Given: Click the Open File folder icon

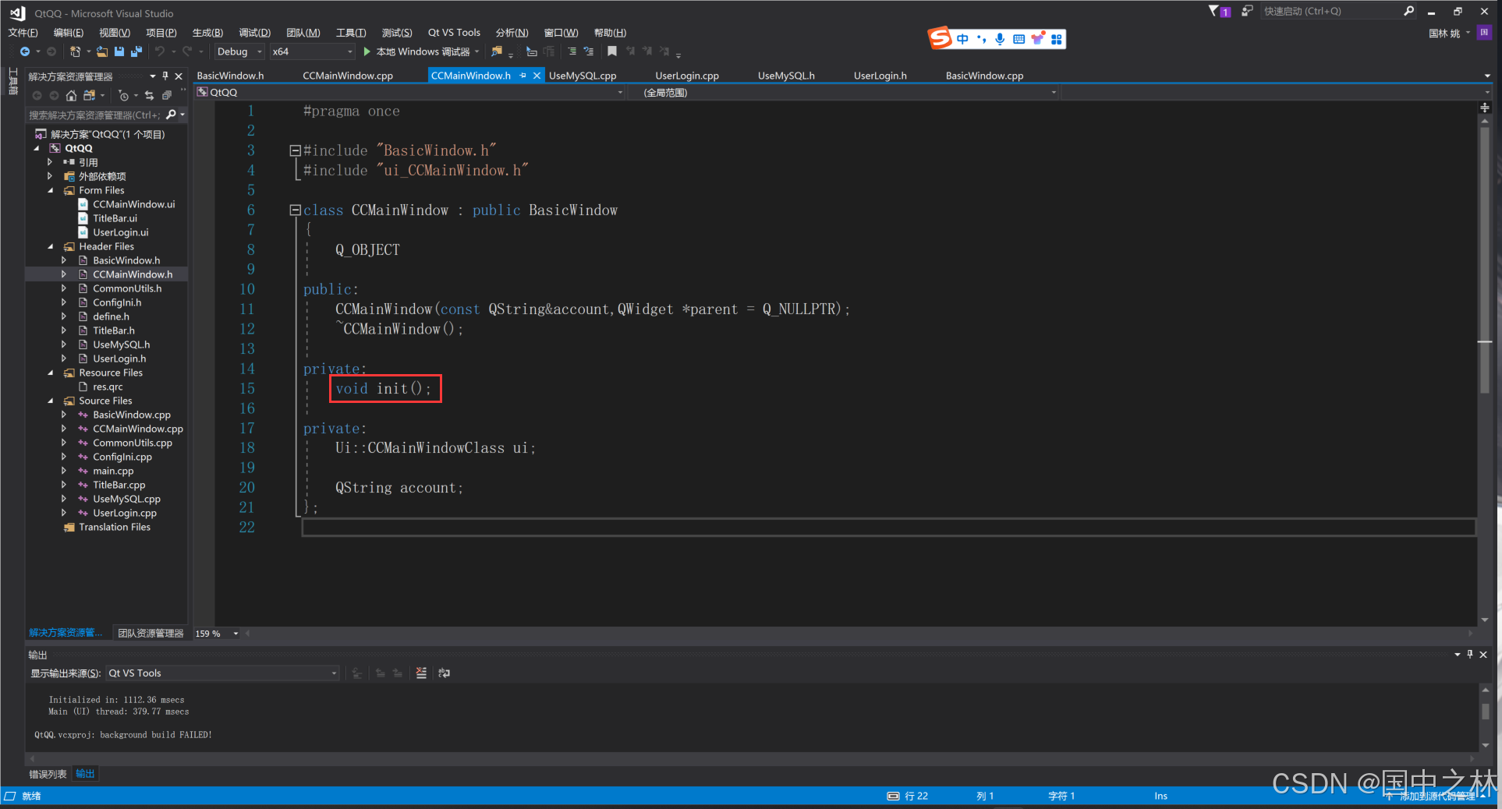Looking at the screenshot, I should [x=102, y=51].
